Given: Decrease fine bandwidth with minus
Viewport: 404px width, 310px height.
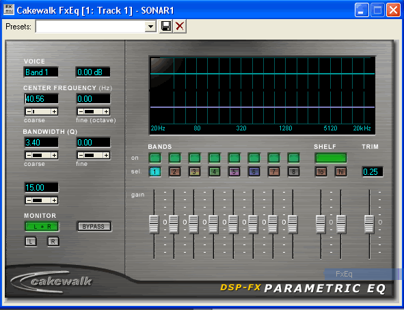Looking at the screenshot, I should click(81, 155).
